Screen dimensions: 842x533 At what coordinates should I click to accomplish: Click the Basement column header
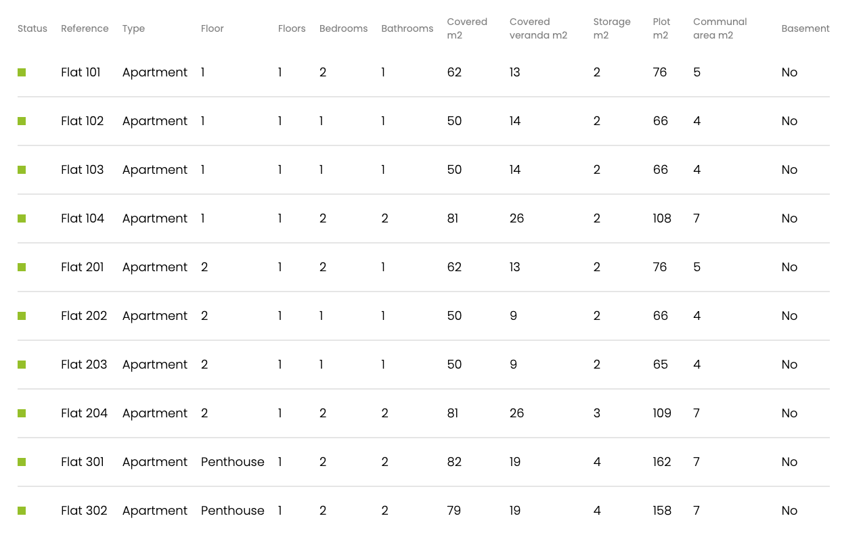tap(805, 28)
